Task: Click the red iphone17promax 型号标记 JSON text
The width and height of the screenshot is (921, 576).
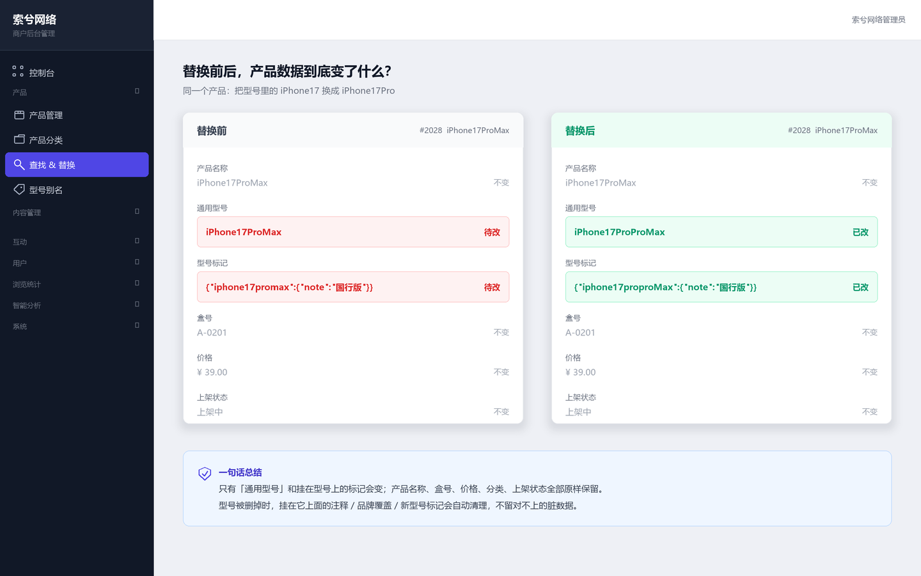Action: (289, 287)
